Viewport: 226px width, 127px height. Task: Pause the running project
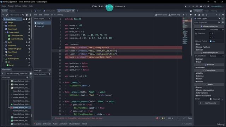pyautogui.click(x=189, y=6)
